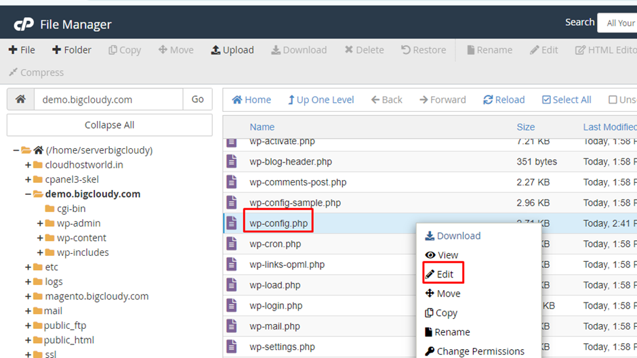Viewport: 637px width, 358px height.
Task: Open public_ftp folder in tree
Action: (60, 326)
